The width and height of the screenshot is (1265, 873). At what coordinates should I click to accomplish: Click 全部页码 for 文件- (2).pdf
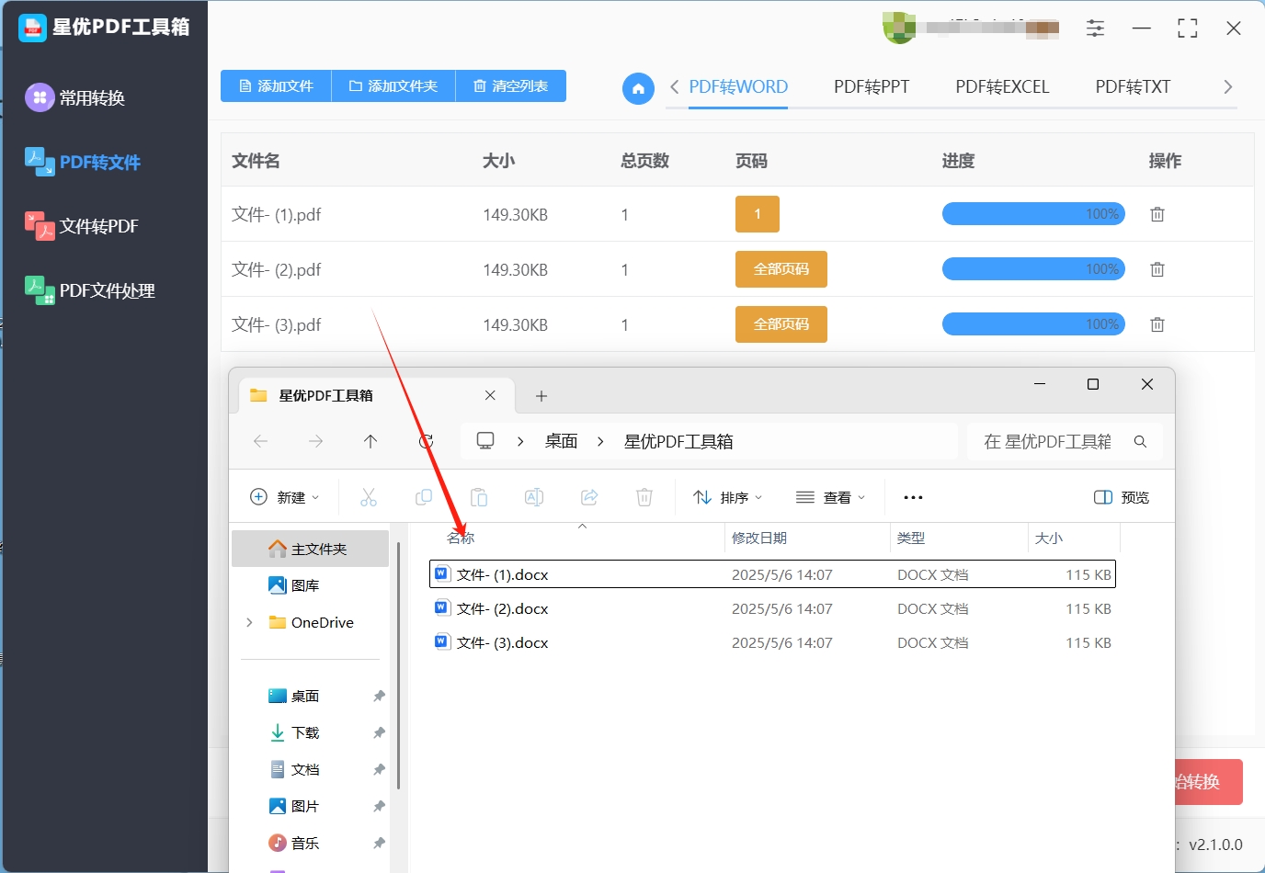click(781, 269)
